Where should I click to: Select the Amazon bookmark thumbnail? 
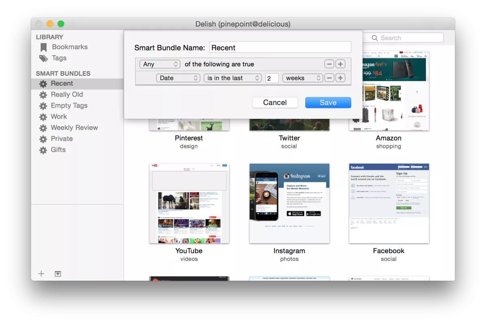coord(389,91)
